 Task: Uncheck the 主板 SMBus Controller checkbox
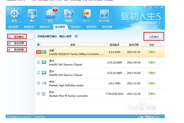(x=39, y=52)
